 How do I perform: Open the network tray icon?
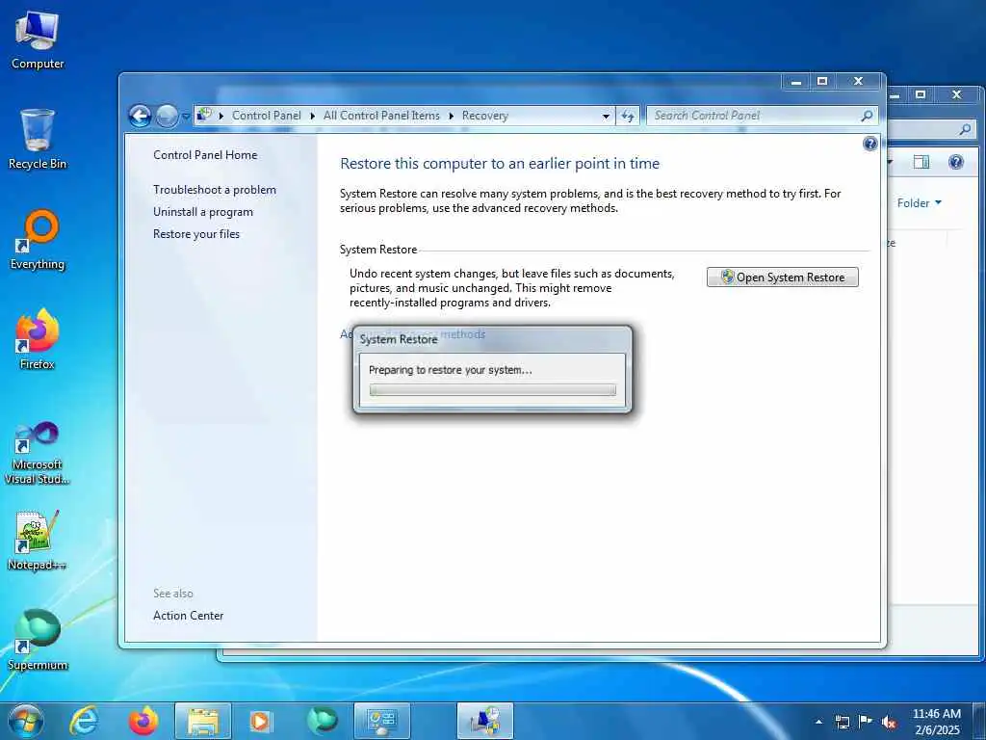click(x=842, y=722)
